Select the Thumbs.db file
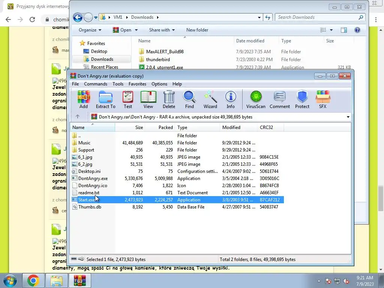 tap(178, 207)
